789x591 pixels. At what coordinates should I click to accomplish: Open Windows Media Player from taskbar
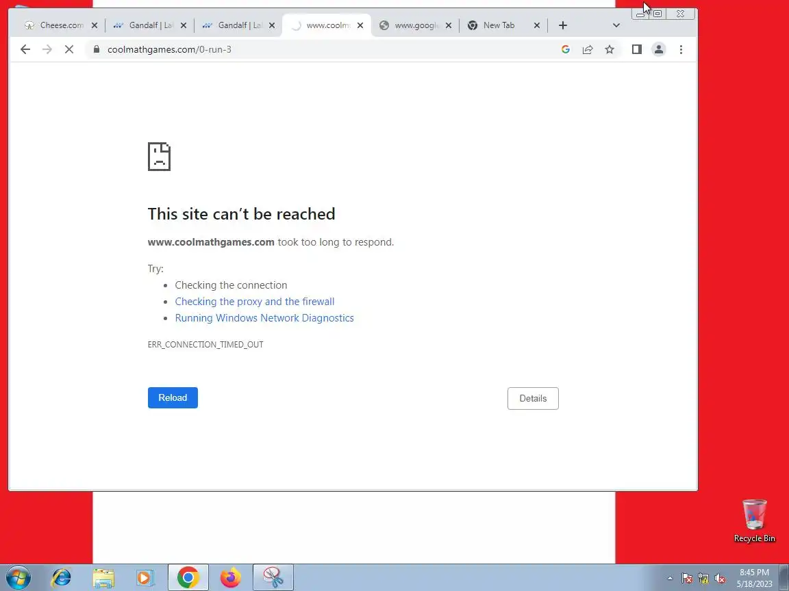[x=145, y=578]
